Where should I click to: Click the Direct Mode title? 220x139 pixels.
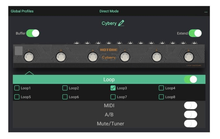click(109, 11)
